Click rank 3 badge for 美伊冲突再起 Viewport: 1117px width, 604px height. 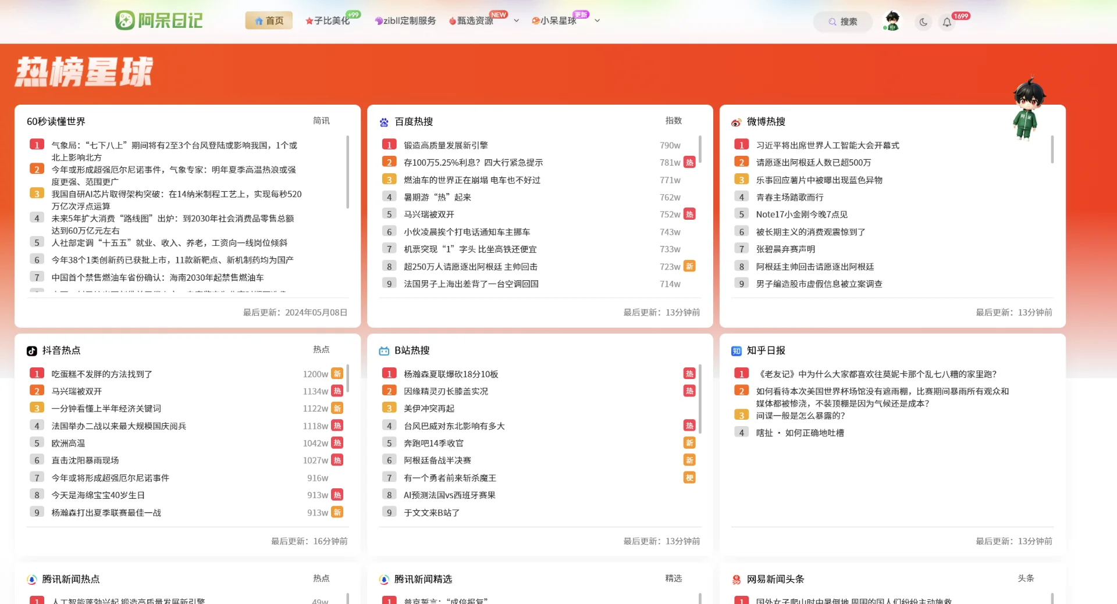pos(389,408)
